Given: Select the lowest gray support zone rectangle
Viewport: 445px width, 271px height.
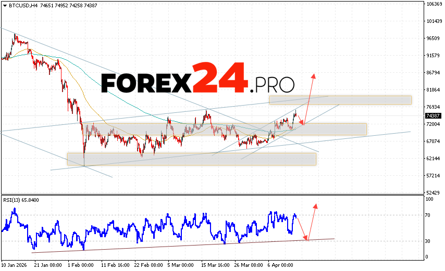Looking at the screenshot, I should [x=191, y=159].
